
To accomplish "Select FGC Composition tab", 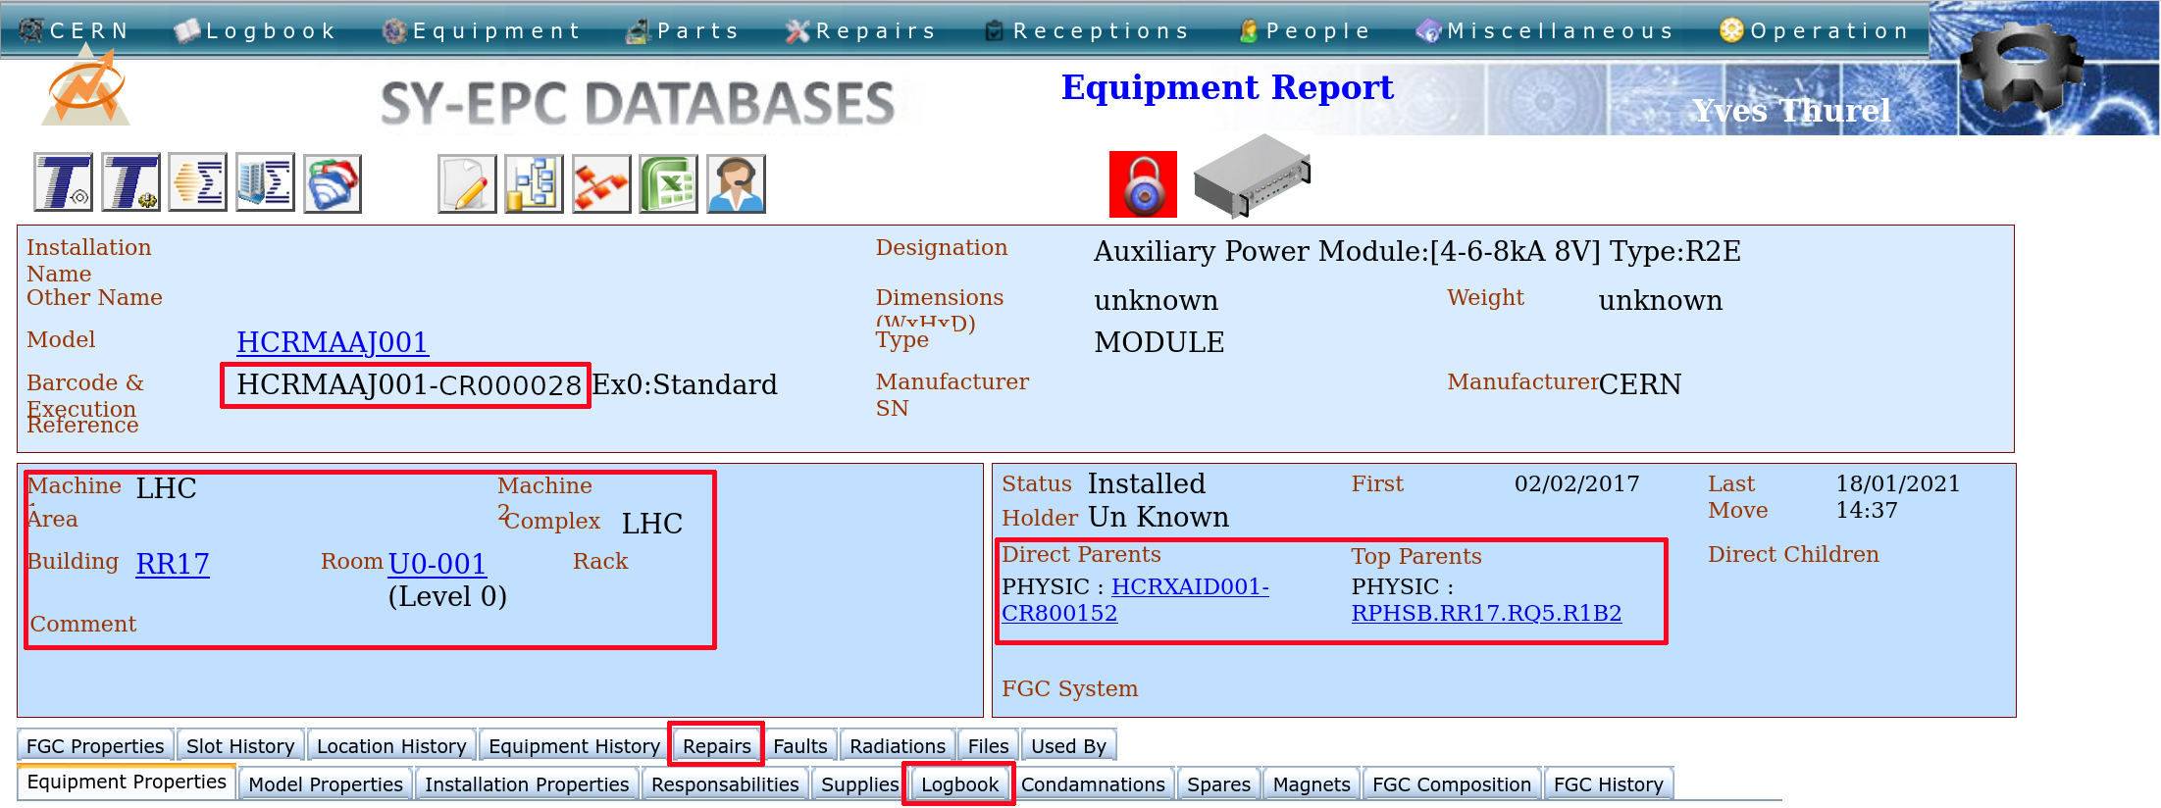I will (1452, 783).
